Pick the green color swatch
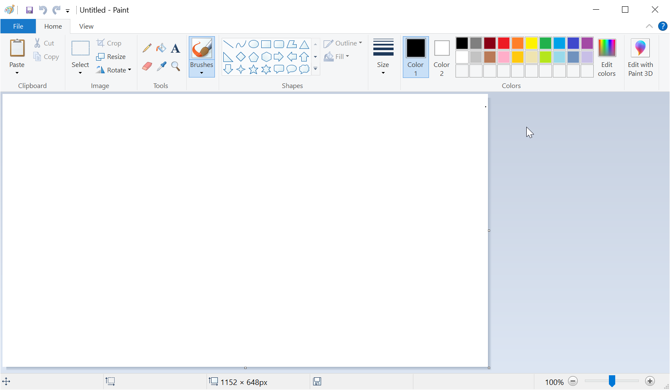This screenshot has height=390, width=670. tap(545, 43)
